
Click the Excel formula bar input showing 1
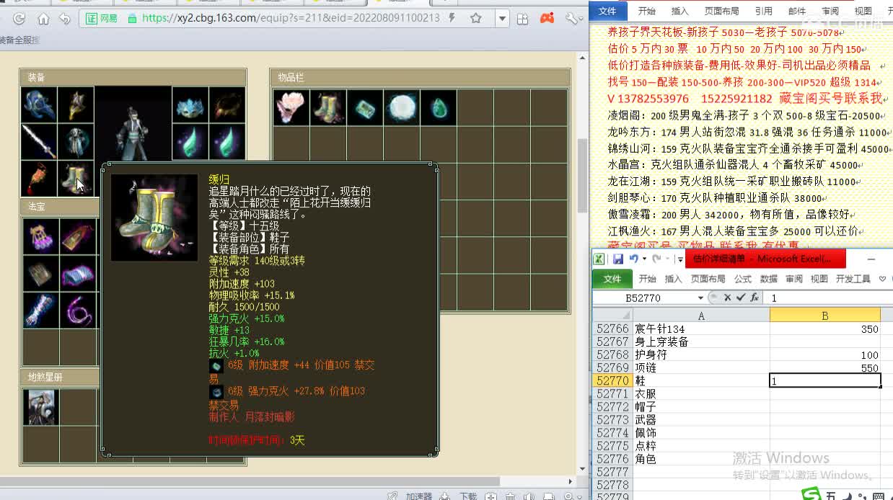[x=827, y=298]
